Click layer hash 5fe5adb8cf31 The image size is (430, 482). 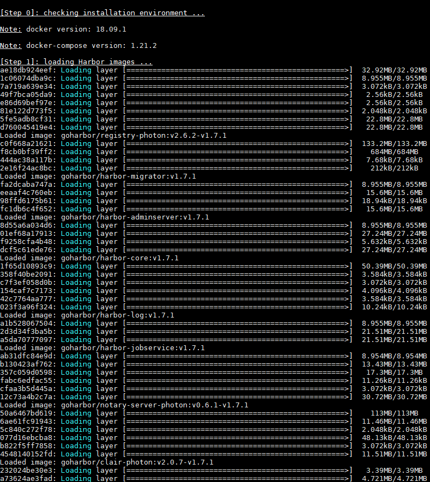tap(26, 119)
